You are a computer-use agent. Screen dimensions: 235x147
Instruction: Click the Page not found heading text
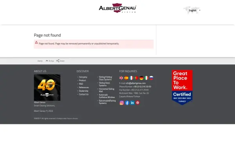[x=47, y=35]
